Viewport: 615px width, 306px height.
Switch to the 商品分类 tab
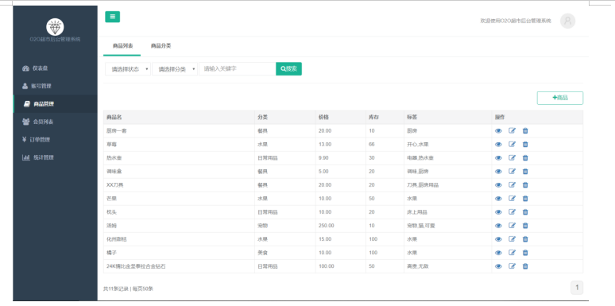tap(161, 46)
